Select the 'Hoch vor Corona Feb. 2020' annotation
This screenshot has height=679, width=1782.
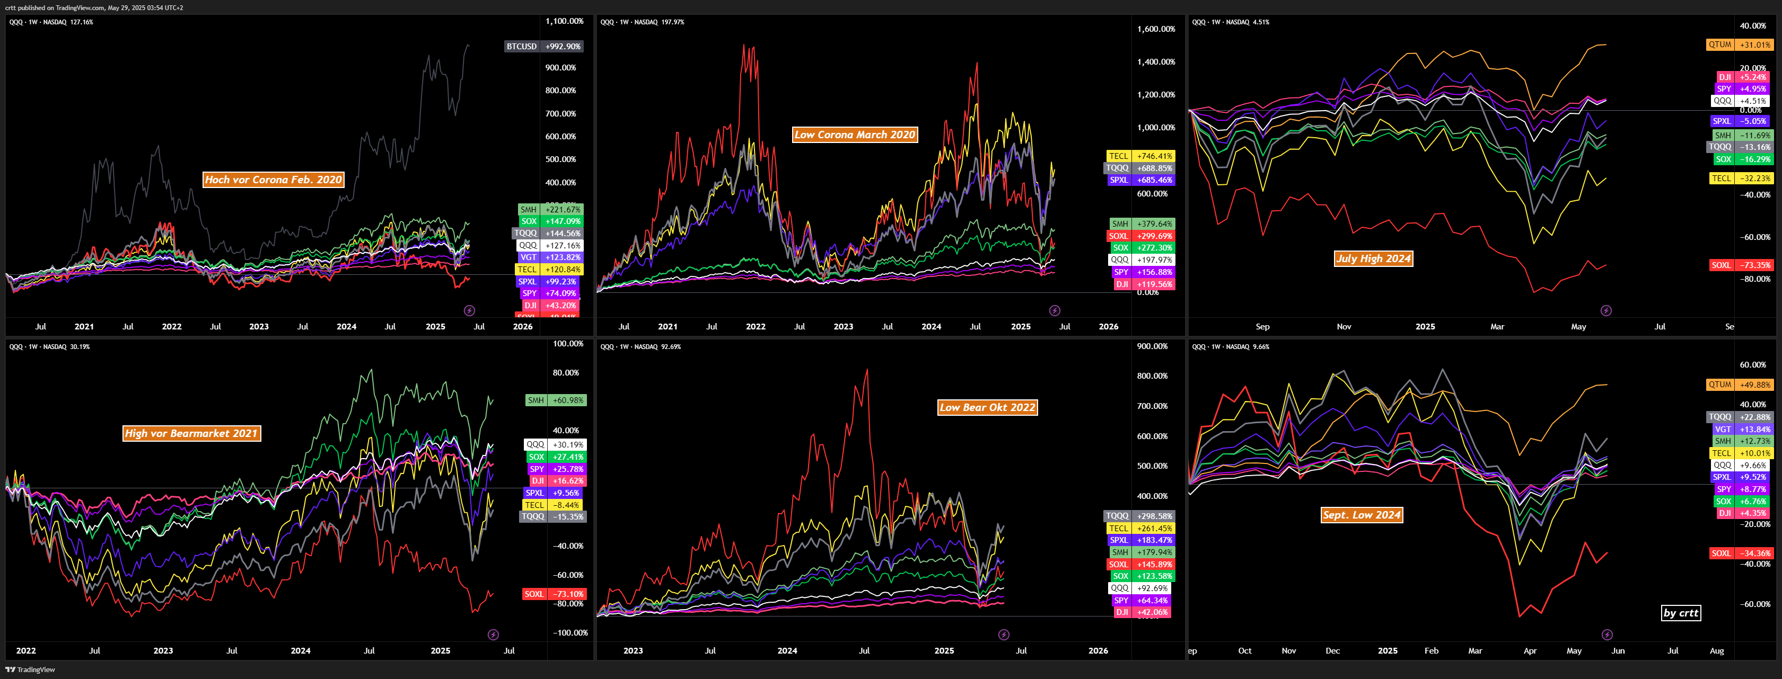coord(273,180)
